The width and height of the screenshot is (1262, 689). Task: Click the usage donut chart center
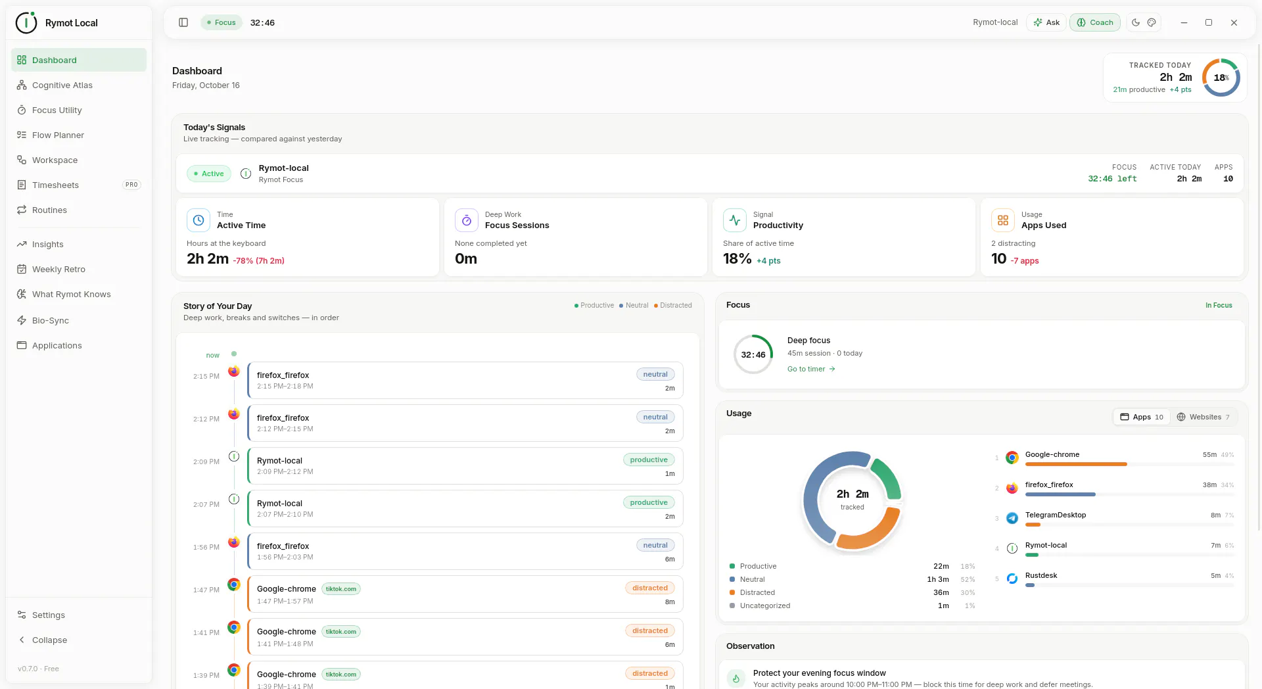point(853,500)
